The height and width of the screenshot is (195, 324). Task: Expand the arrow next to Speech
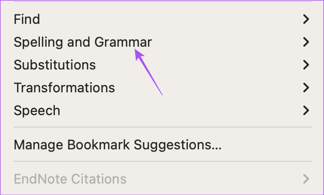click(x=306, y=110)
